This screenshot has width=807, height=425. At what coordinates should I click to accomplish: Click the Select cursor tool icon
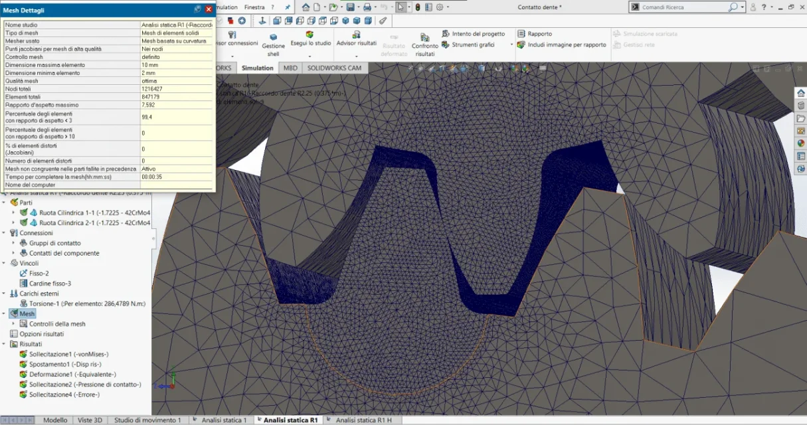tap(401, 7)
